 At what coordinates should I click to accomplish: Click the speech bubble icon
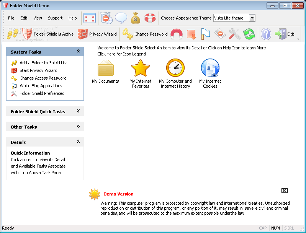click(121, 18)
